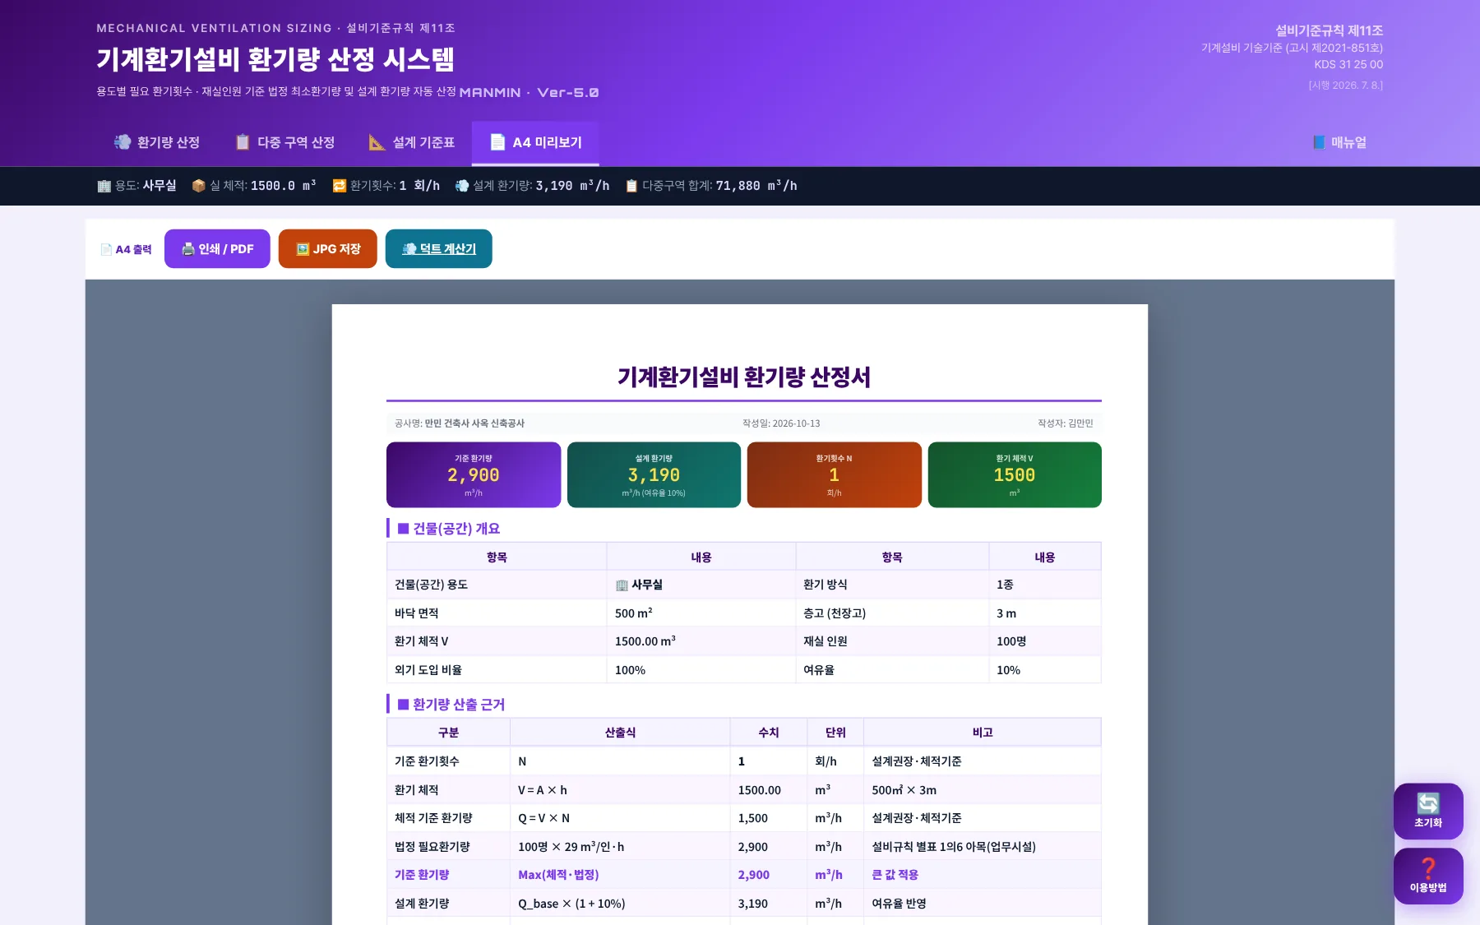Click the 기준 환기량 2,900 card
Viewport: 1480px width, 925px height.
pos(474,474)
